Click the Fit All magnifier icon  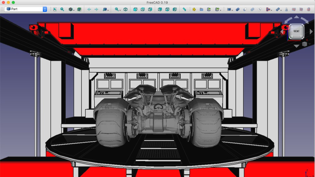click(54, 9)
